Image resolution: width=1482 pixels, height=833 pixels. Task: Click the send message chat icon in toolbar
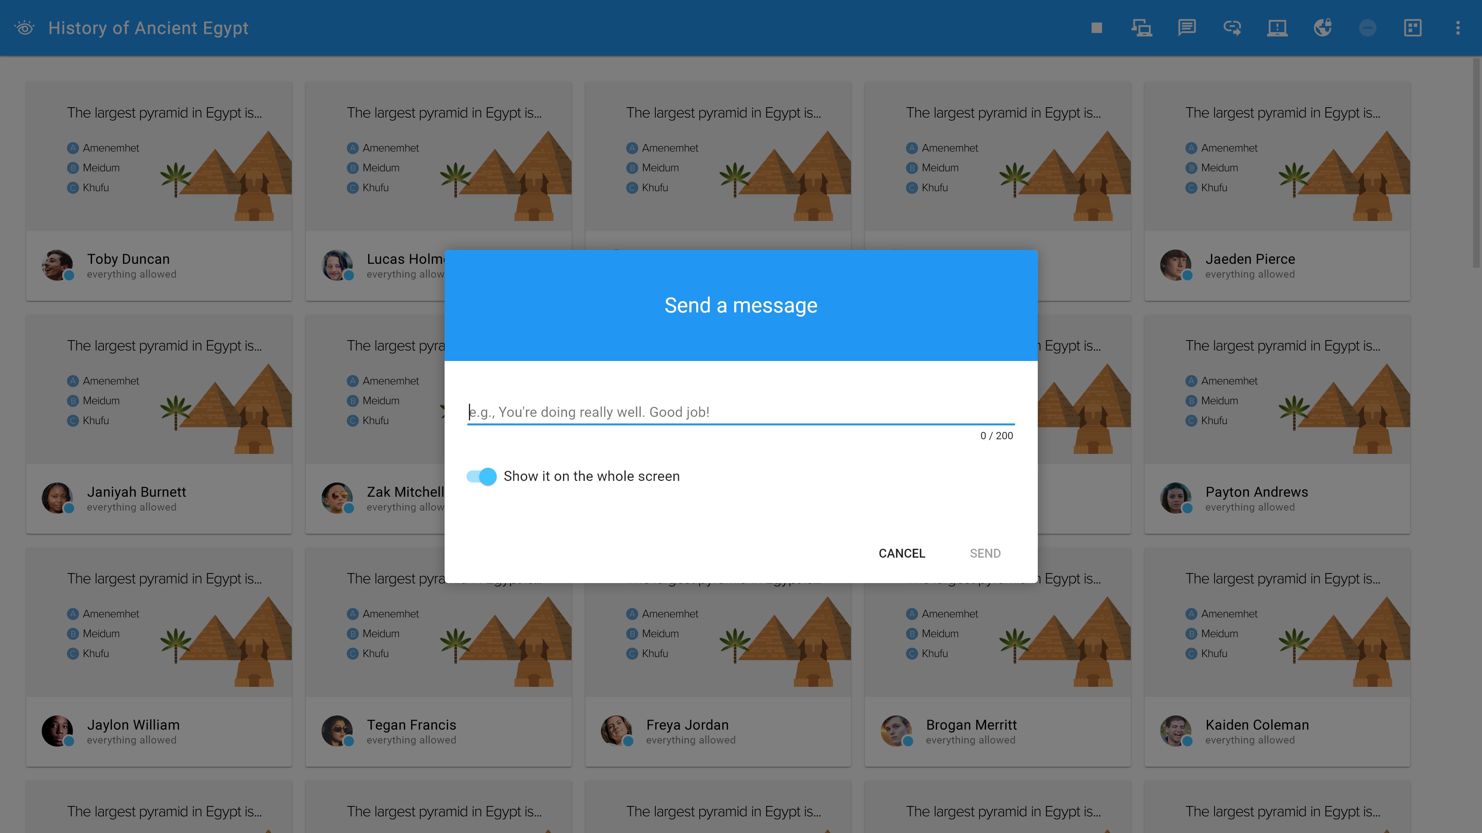click(x=1186, y=28)
